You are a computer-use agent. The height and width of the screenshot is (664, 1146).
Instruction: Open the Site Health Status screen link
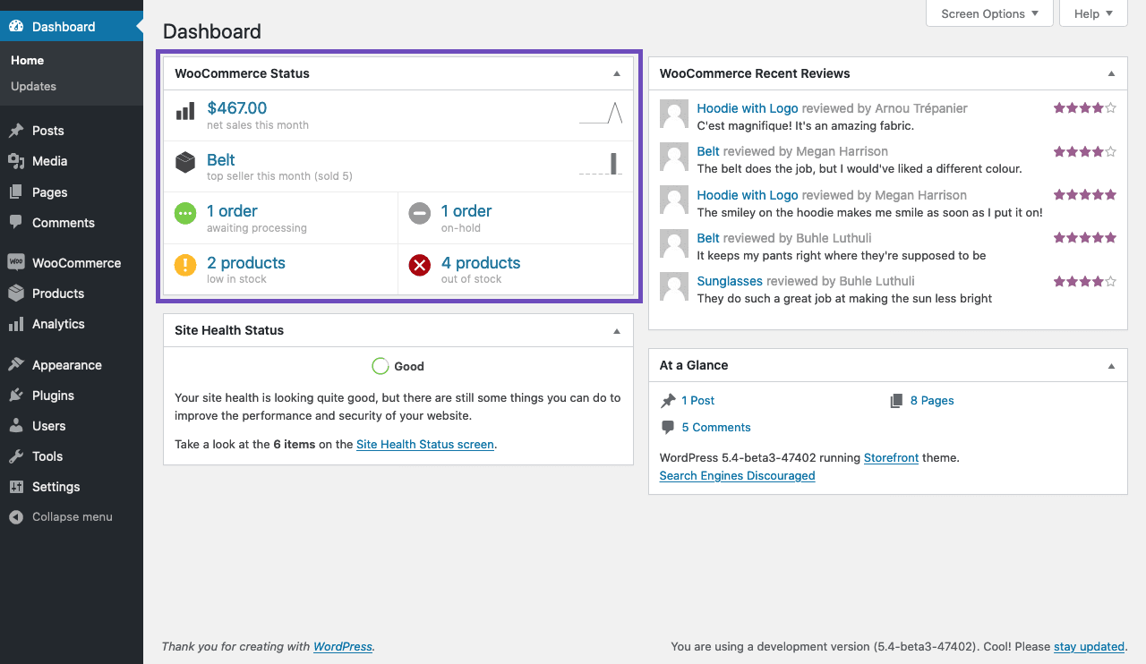point(424,444)
